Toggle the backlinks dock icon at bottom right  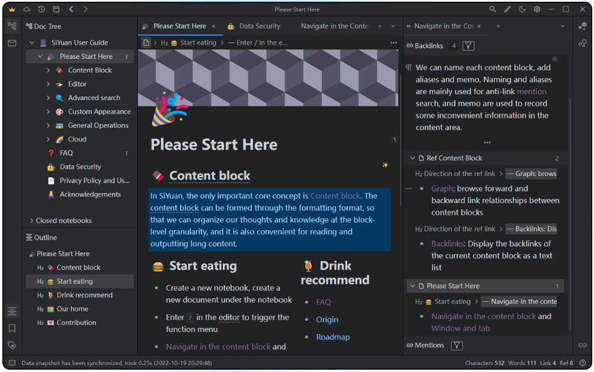point(582,345)
